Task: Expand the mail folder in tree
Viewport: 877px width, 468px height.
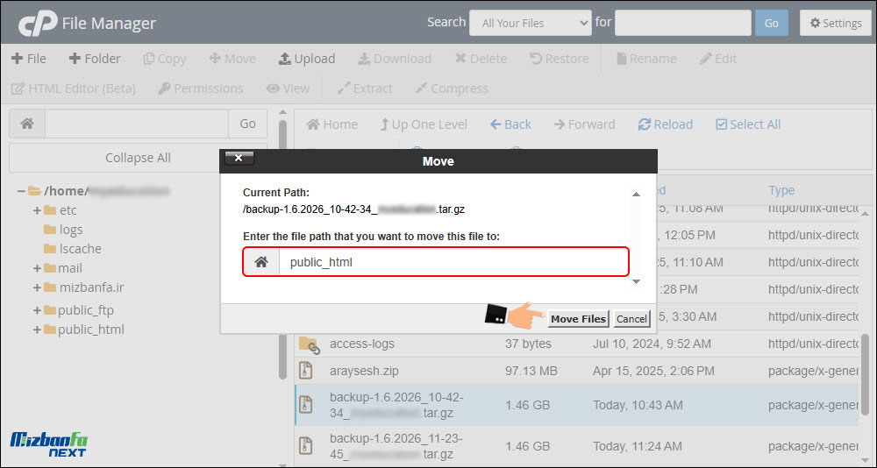Action: [37, 268]
